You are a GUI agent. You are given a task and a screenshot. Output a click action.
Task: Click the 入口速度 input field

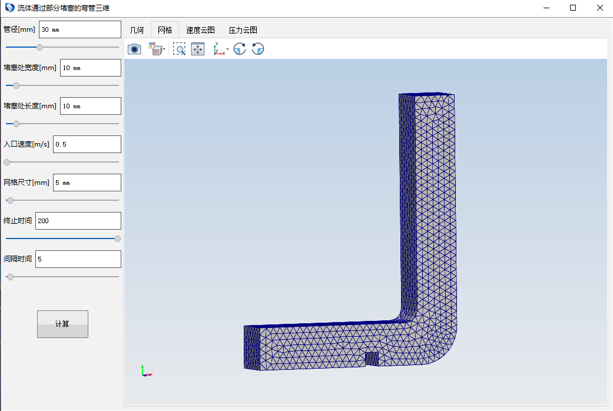(87, 144)
